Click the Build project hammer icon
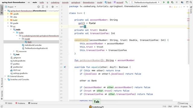 (x=126, y=2)
